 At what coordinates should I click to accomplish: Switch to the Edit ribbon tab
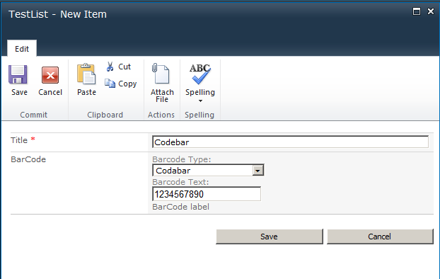tap(22, 49)
